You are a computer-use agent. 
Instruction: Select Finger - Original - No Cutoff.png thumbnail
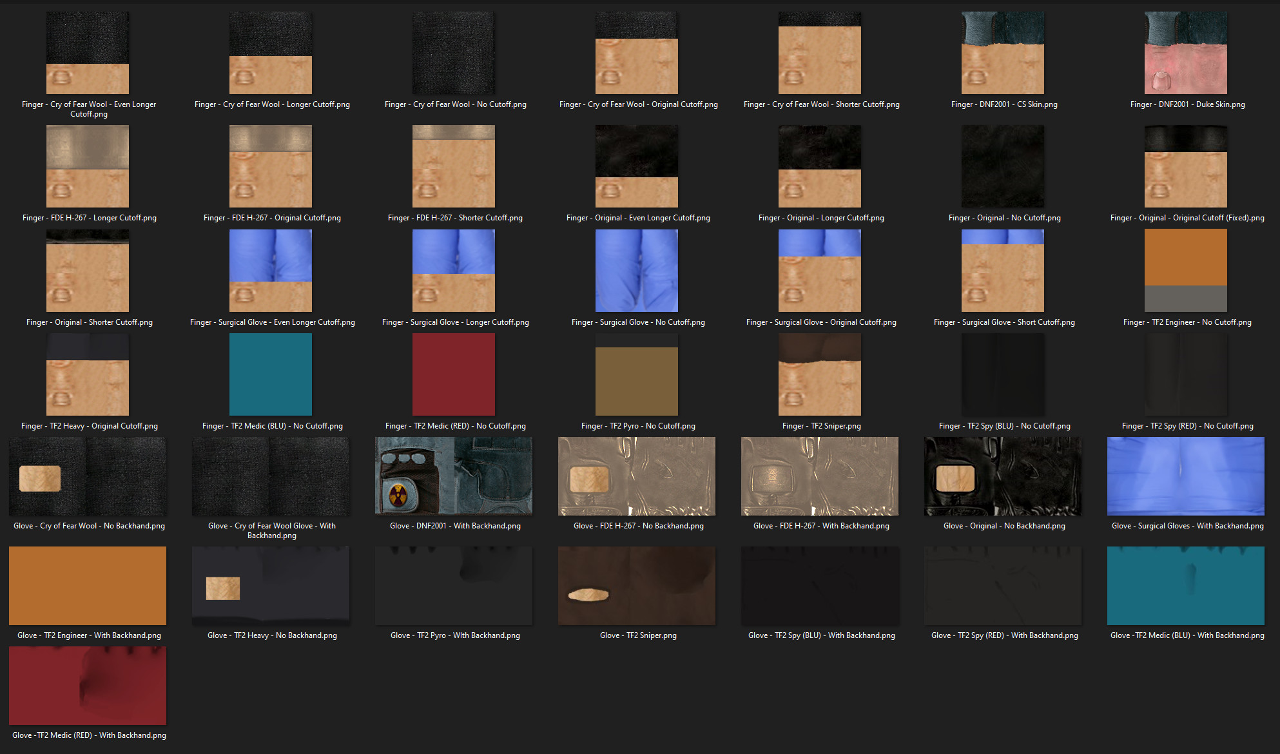point(1003,166)
